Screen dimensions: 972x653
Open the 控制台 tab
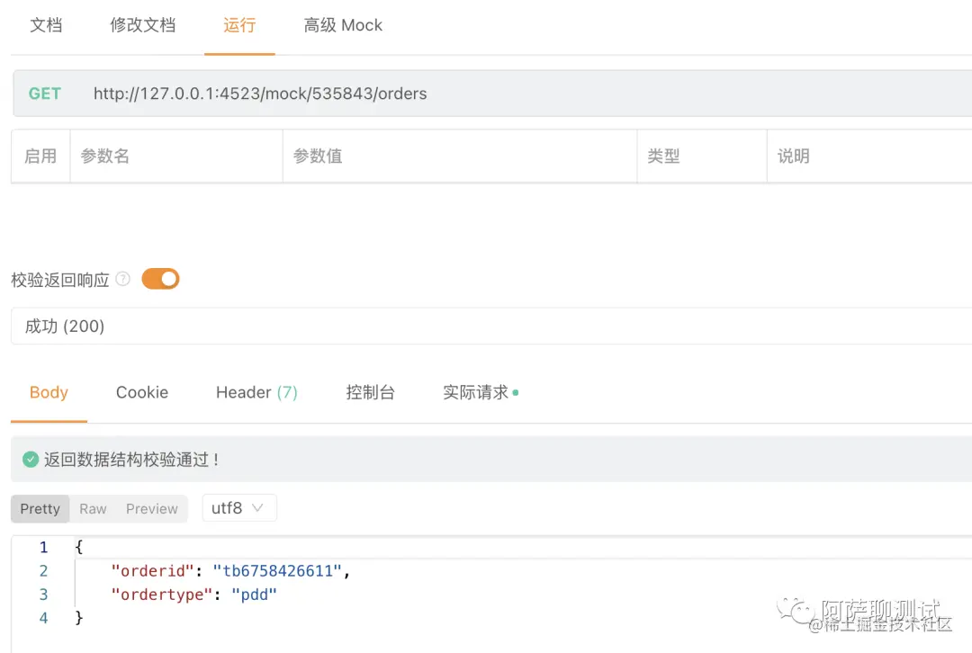coord(370,392)
